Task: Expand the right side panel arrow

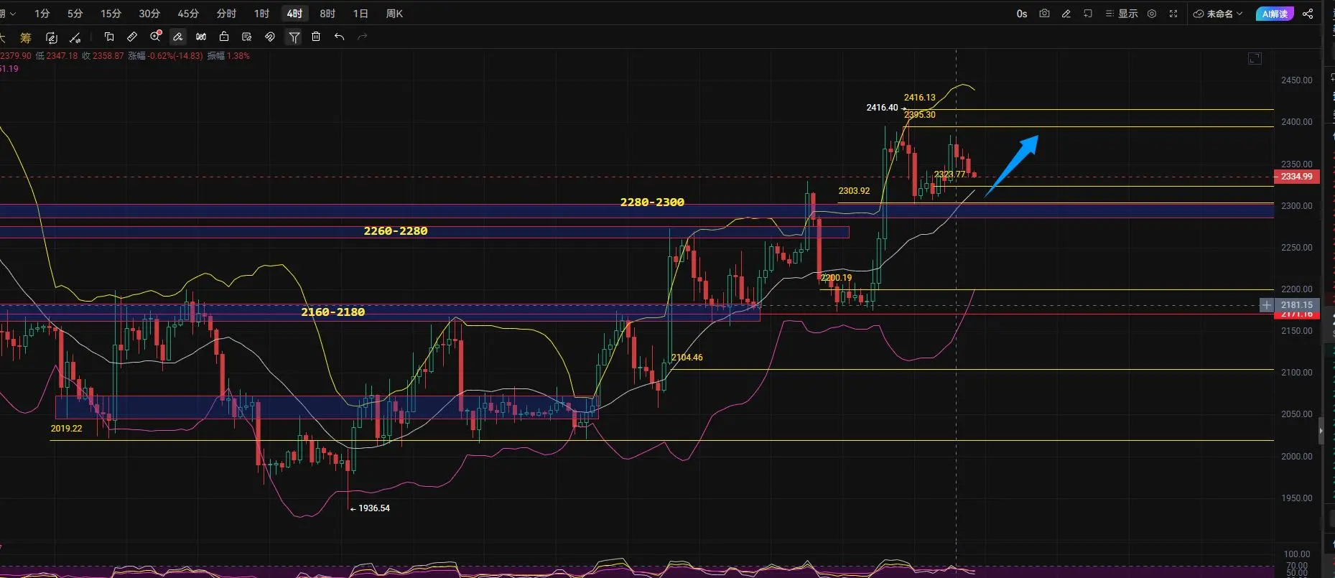Action: [x=1321, y=431]
